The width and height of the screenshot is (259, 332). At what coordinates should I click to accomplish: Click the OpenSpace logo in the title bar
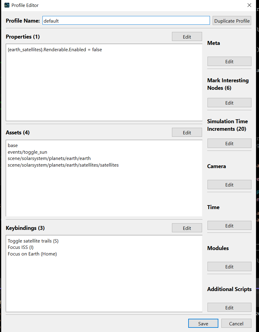pos(7,5)
